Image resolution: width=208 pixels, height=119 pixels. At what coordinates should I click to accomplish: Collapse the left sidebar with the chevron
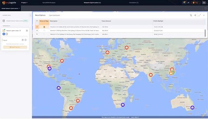(30, 15)
